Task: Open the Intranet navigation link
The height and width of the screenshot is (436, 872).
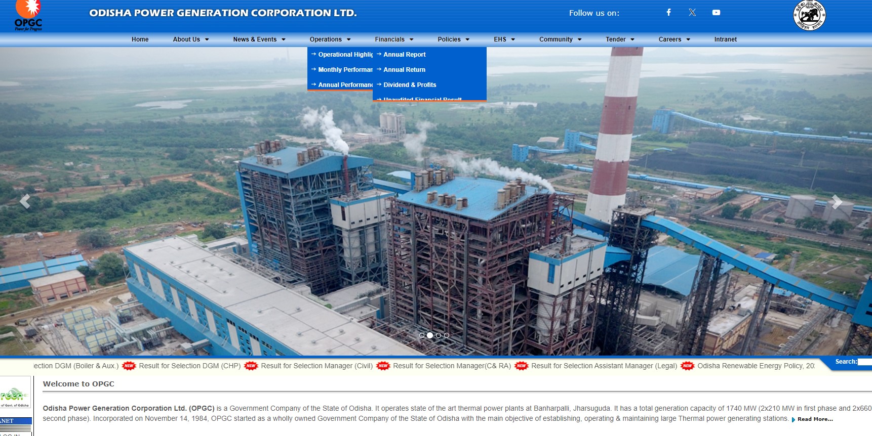Action: (x=725, y=39)
